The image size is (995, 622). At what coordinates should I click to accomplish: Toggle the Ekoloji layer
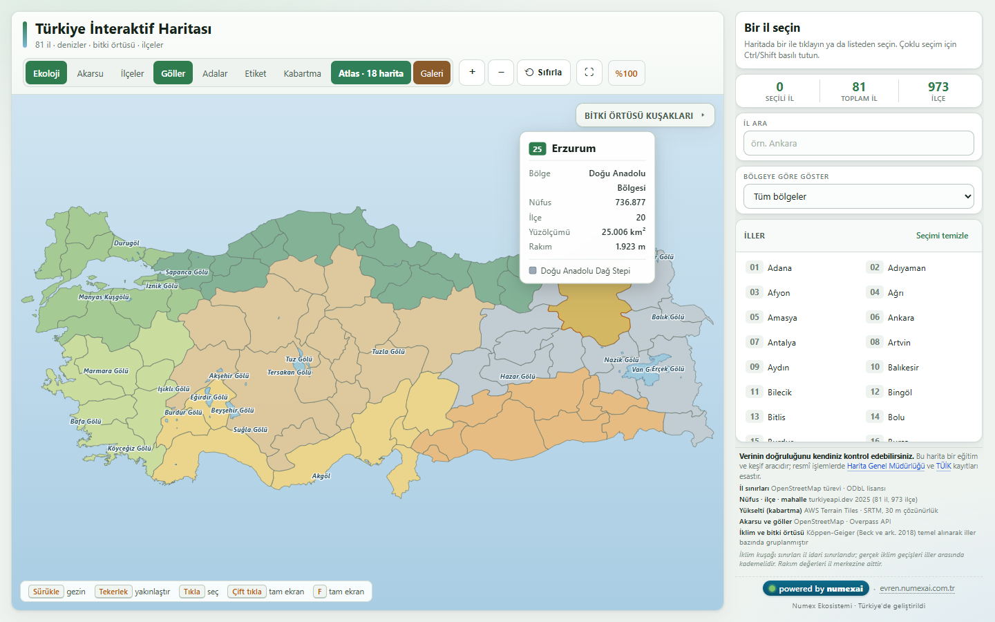pyautogui.click(x=46, y=73)
